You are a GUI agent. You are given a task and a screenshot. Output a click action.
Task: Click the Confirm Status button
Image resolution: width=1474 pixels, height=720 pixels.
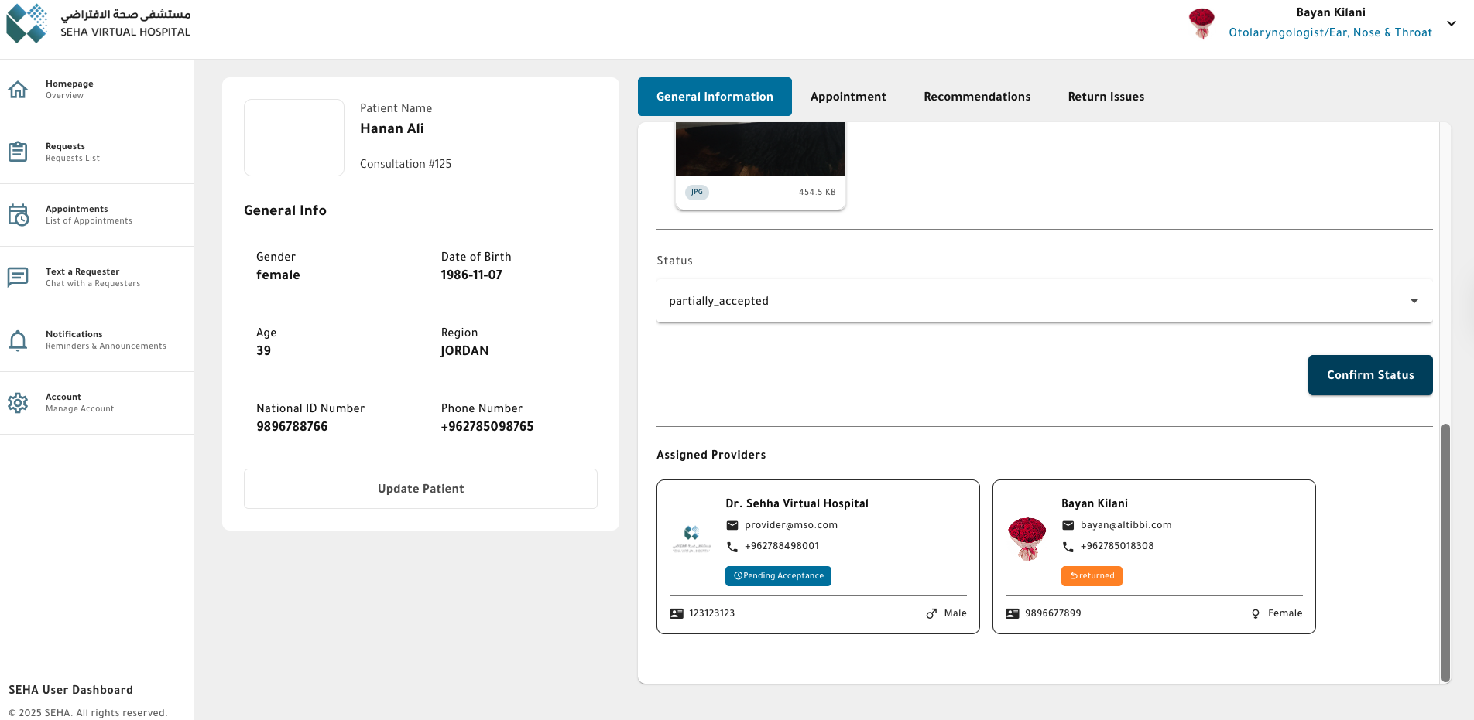tap(1370, 375)
